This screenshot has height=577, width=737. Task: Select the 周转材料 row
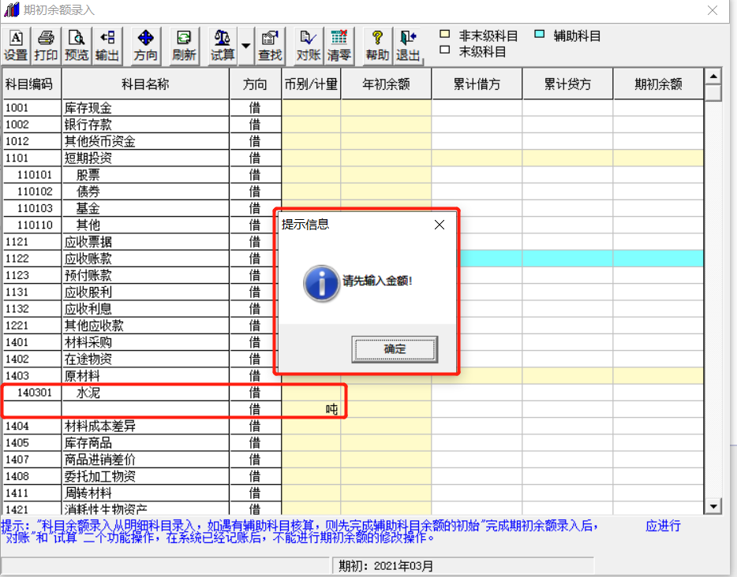pos(353,493)
